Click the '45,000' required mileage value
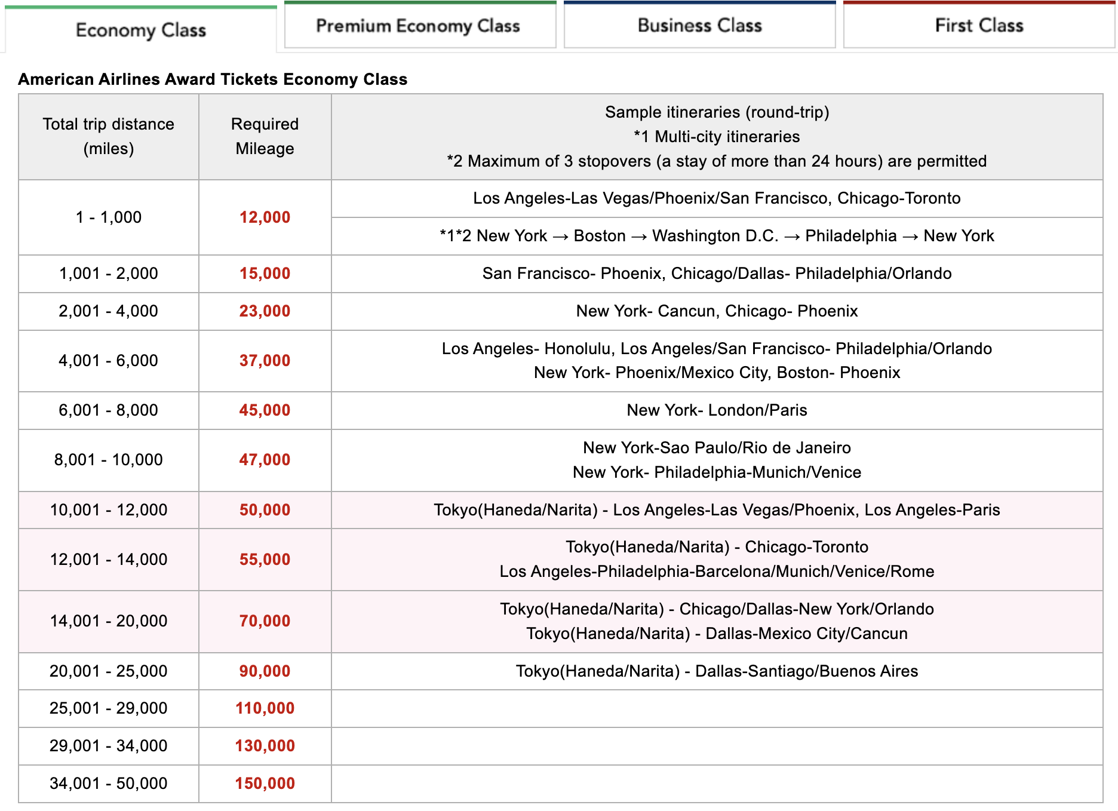 [x=265, y=410]
